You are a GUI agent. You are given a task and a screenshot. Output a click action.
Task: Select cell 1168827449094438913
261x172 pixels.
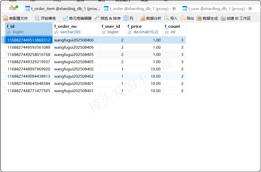tap(29, 76)
